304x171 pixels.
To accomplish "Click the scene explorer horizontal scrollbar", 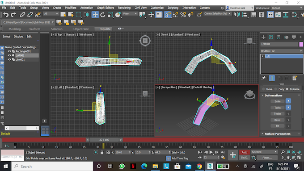I will 21,128.
